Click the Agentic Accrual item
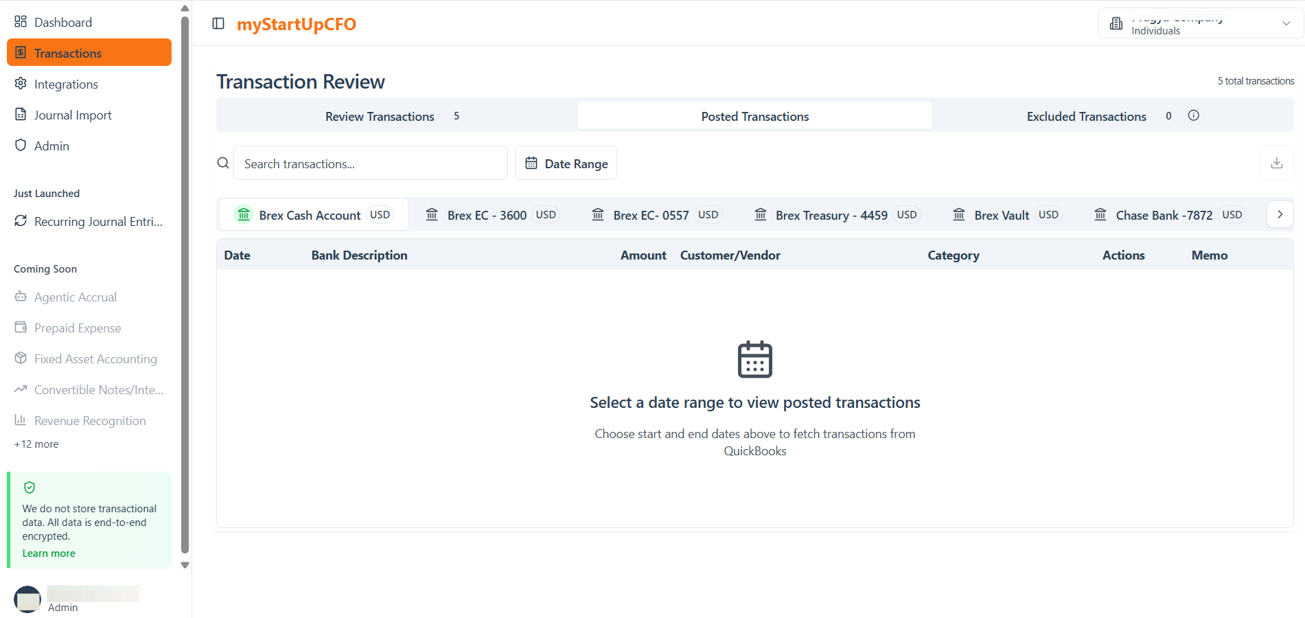This screenshot has height=618, width=1305. [x=89, y=297]
